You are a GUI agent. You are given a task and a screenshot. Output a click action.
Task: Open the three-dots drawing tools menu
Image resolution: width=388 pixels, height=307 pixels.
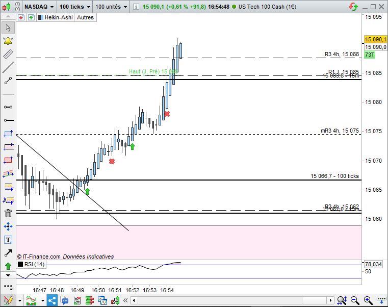pos(8,287)
